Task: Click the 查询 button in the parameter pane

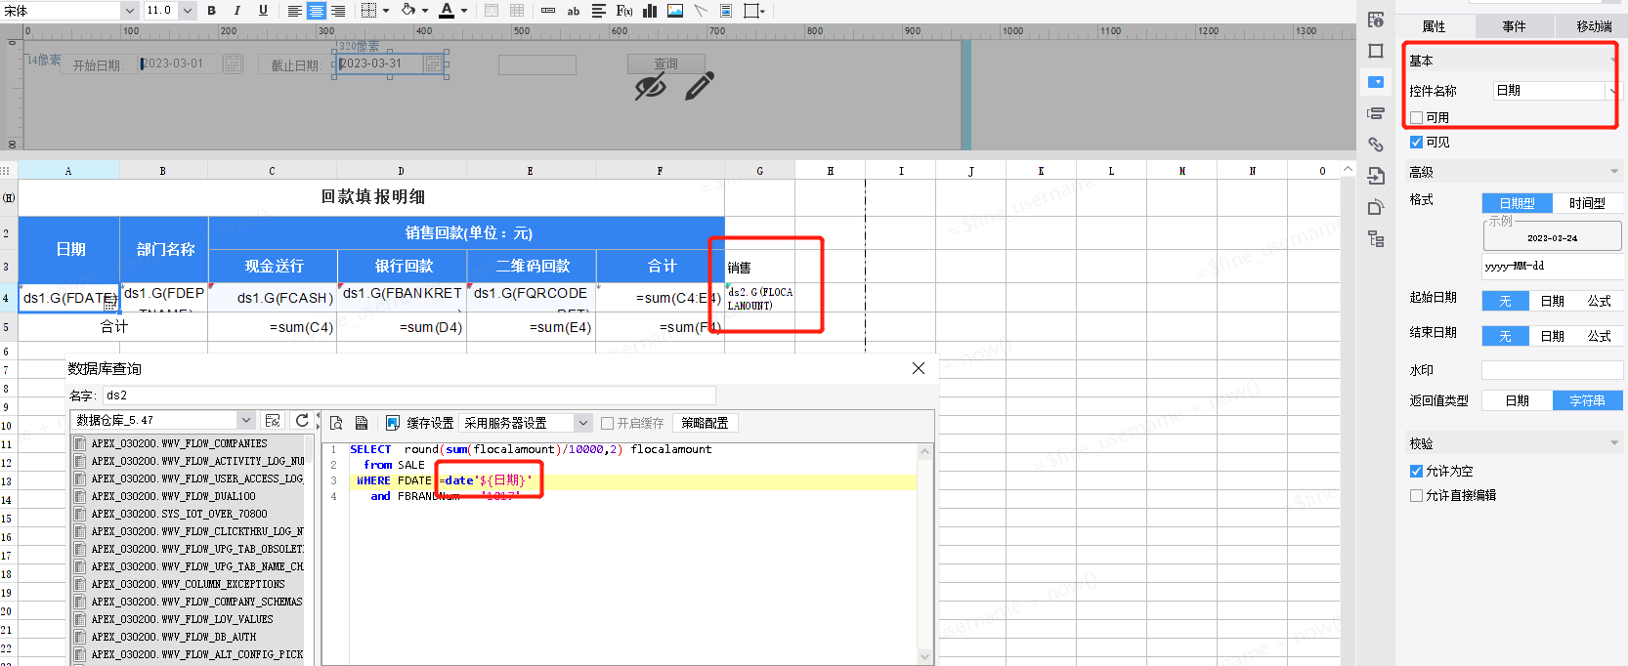Action: 665,63
